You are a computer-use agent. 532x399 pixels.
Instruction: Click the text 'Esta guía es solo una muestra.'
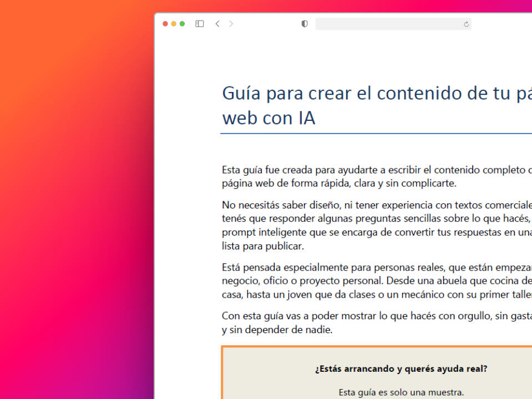401,392
